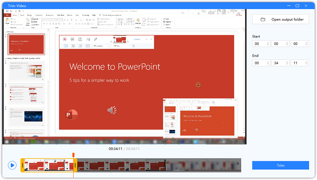Close the Trim Video window
Image resolution: width=317 pixels, height=180 pixels.
point(306,6)
